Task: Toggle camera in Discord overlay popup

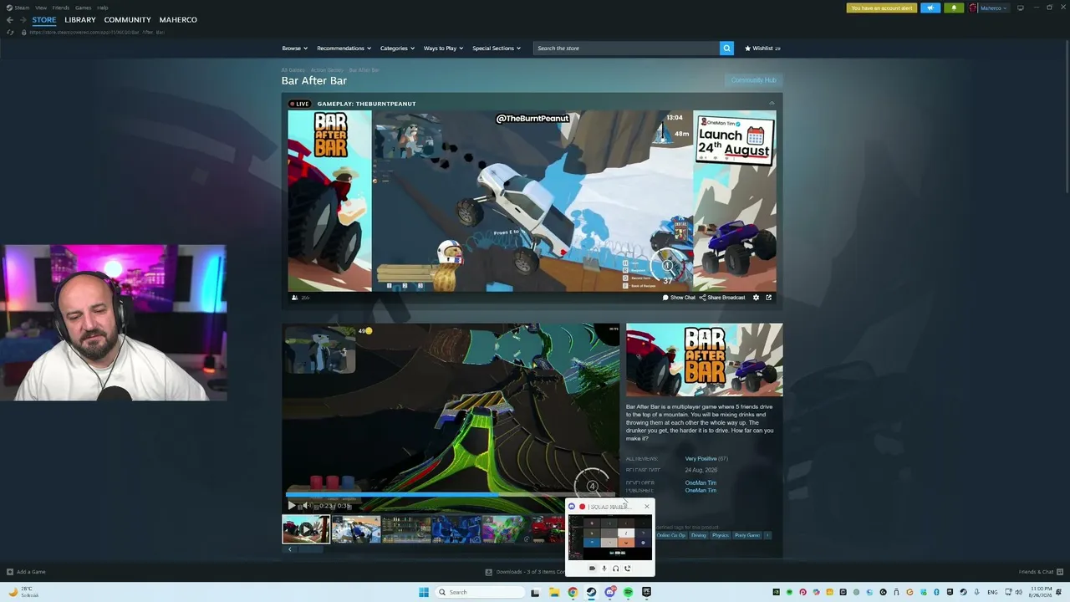Action: [593, 569]
